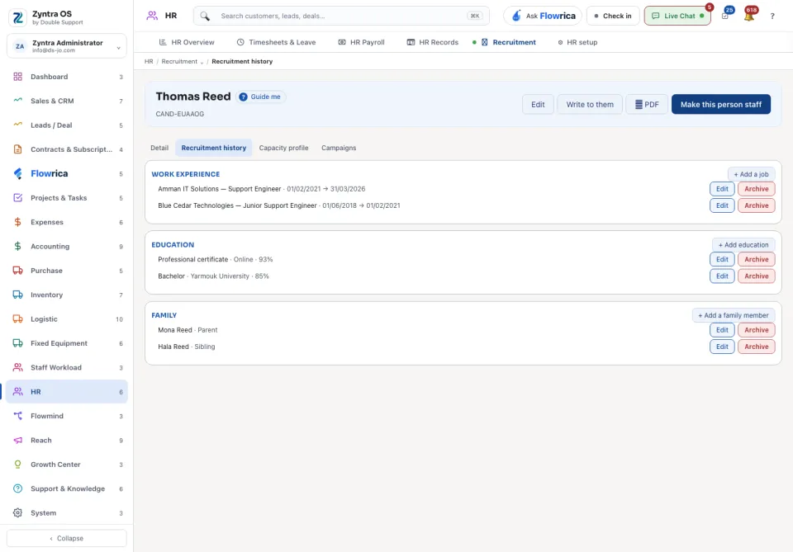This screenshot has height=552, width=793.
Task: Expand the Recruitment breadcrumb chevron
Action: click(x=202, y=62)
